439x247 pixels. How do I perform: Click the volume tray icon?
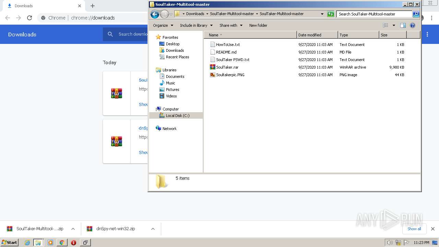(x=390, y=243)
